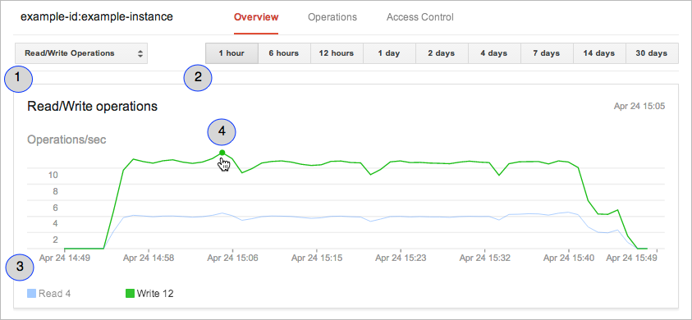Open the Read/Write Operations dropdown
Image resolution: width=692 pixels, height=320 pixels.
[x=81, y=53]
